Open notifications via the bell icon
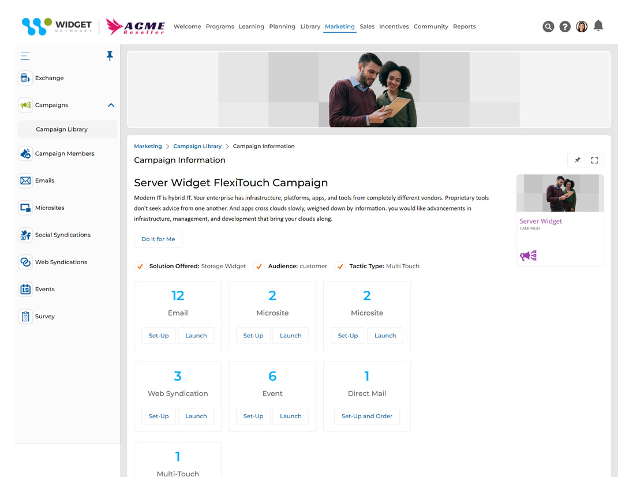This screenshot has height=477, width=633. point(598,25)
